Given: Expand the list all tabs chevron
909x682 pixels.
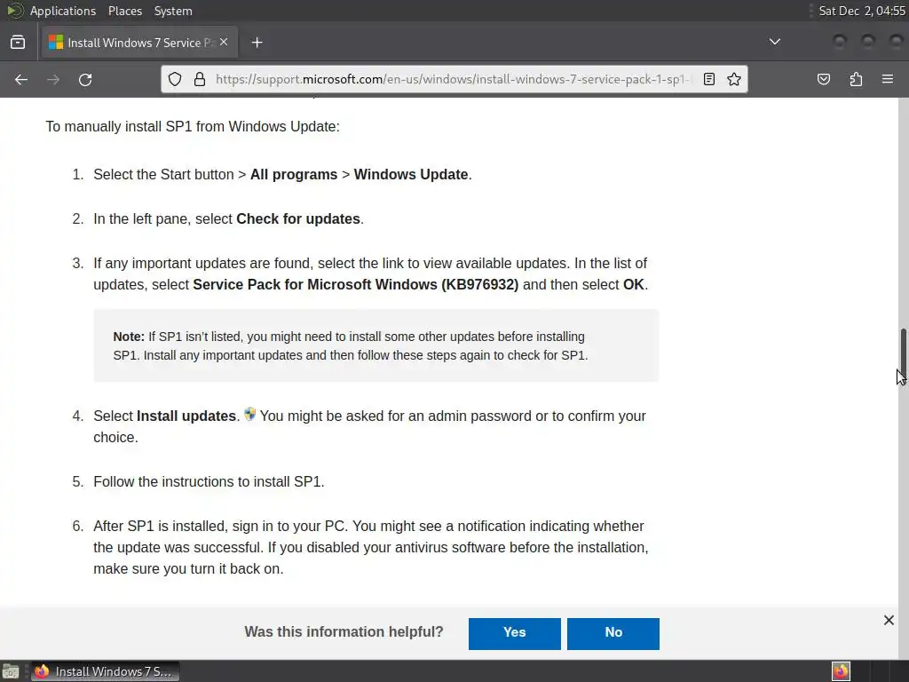Looking at the screenshot, I should coord(774,42).
